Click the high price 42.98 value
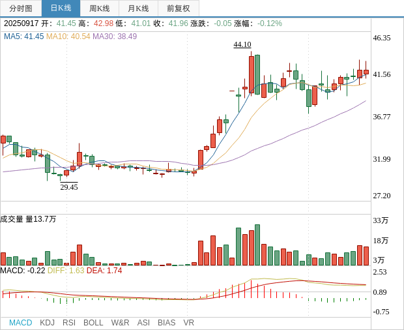Viewport: 404px width, 330px height. (104, 23)
